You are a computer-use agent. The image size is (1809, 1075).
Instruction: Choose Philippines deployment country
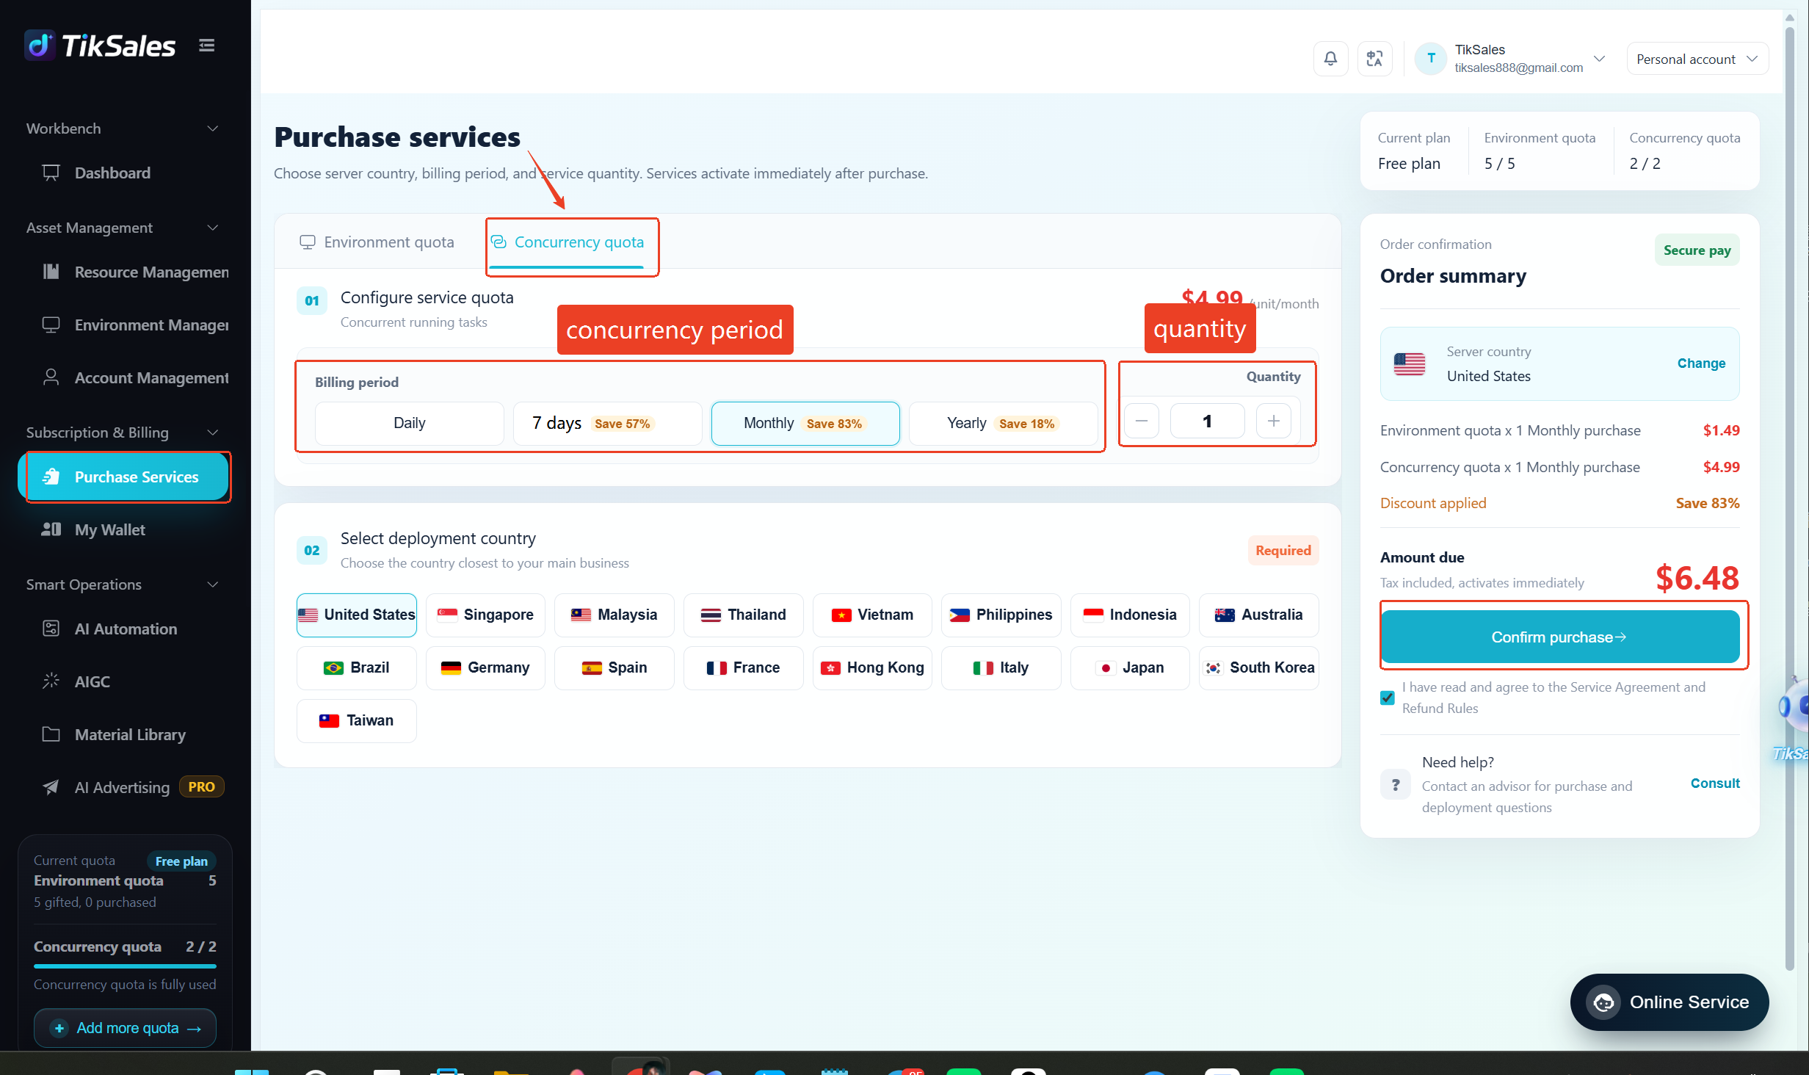tap(1001, 615)
